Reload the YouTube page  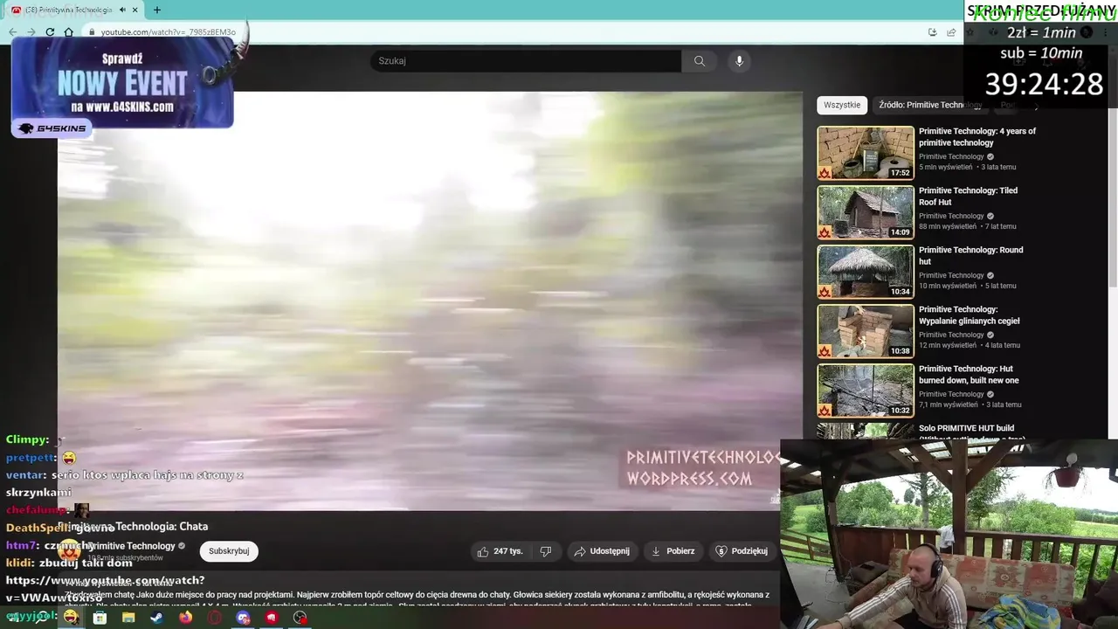click(50, 32)
